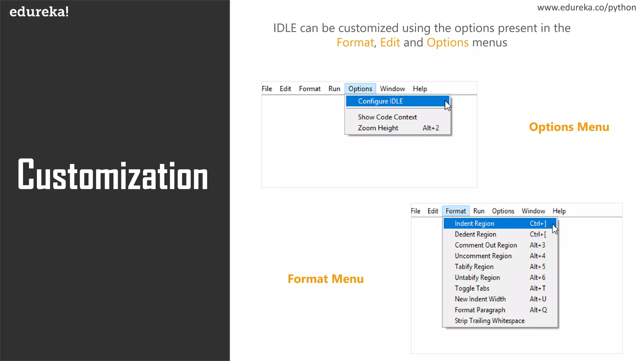Open Options menu in lower window
The image size is (641, 361).
(503, 211)
